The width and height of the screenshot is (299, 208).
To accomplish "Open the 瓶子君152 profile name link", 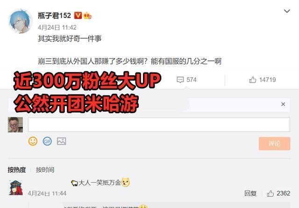I will (x=54, y=15).
